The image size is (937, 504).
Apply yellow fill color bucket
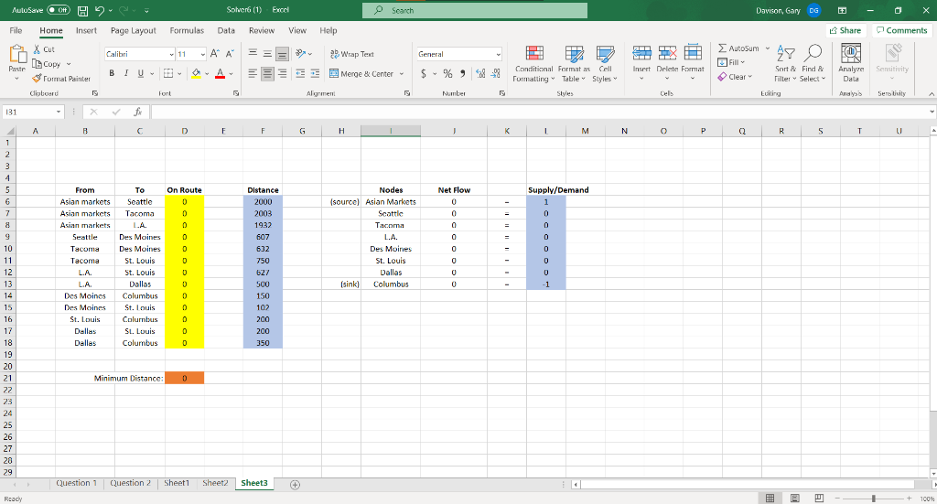pyautogui.click(x=196, y=73)
